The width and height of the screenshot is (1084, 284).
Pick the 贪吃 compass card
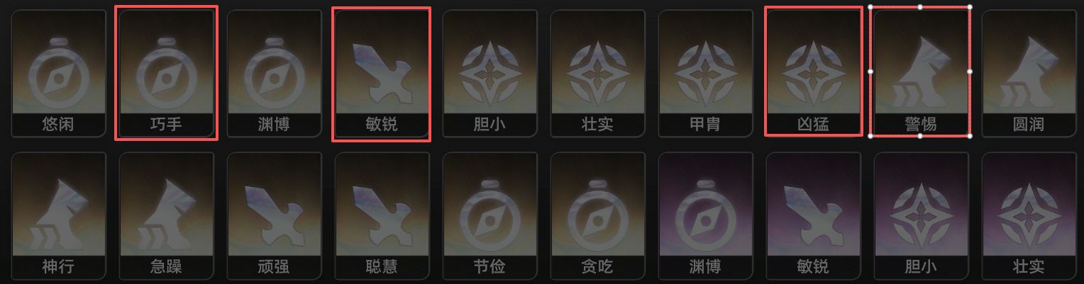597,215
